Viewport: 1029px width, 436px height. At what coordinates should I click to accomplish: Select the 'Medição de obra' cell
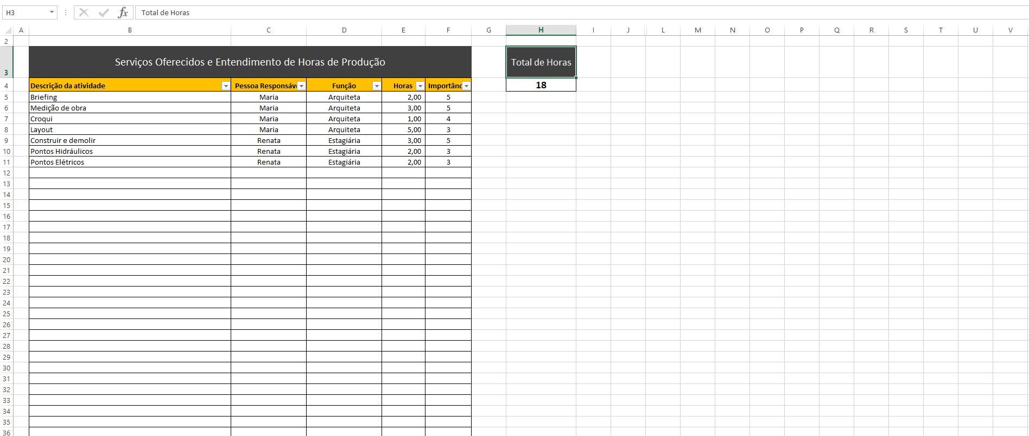tap(130, 108)
